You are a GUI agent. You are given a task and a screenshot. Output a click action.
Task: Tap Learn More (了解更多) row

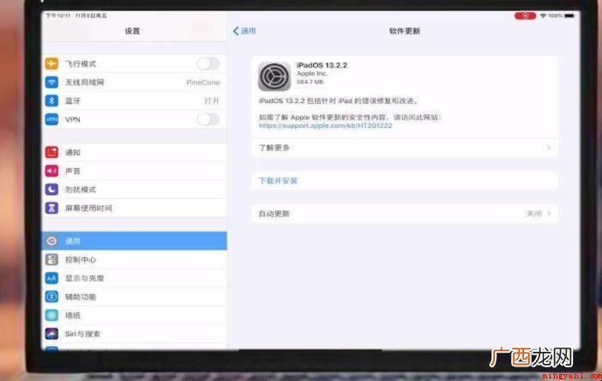(405, 148)
